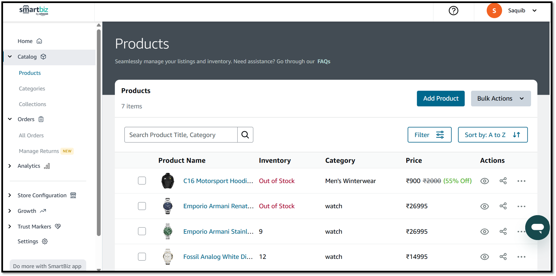Click the search magnifier button
The width and height of the screenshot is (556, 276).
pos(245,135)
